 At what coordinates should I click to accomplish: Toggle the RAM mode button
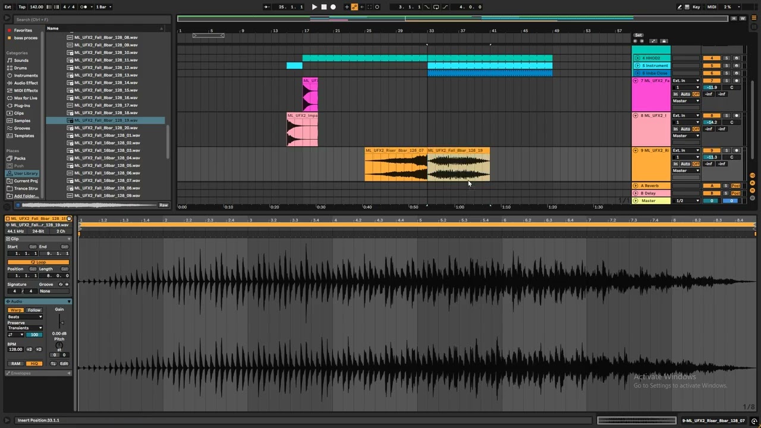[x=15, y=363]
